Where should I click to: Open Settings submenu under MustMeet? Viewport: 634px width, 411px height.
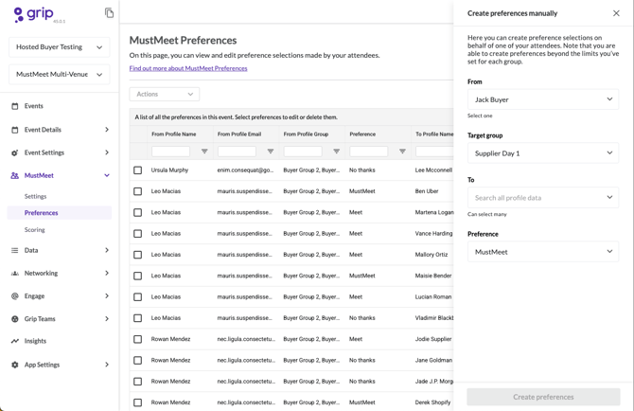pos(35,196)
